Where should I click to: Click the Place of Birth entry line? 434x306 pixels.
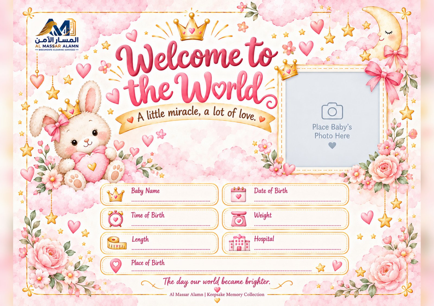pos(222,271)
